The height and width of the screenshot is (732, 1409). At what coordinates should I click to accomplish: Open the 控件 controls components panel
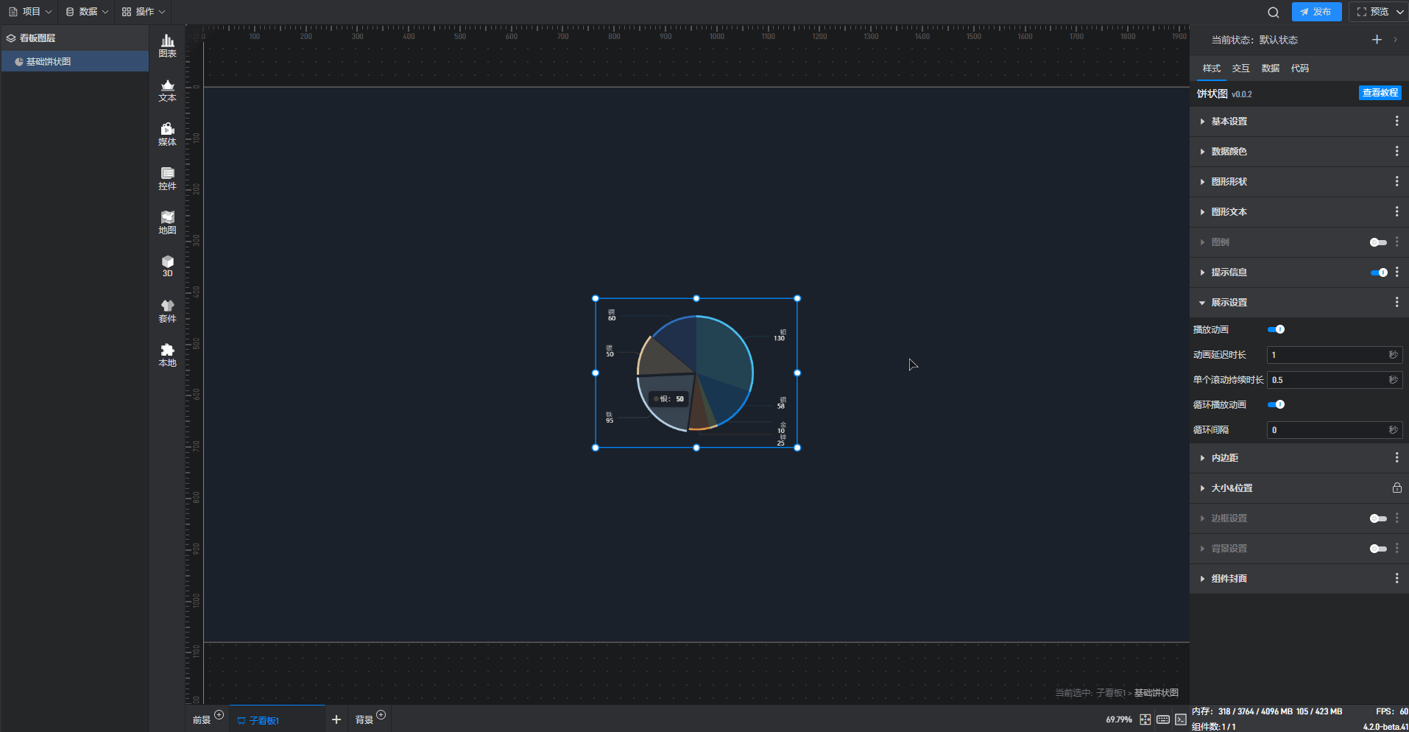tap(167, 179)
